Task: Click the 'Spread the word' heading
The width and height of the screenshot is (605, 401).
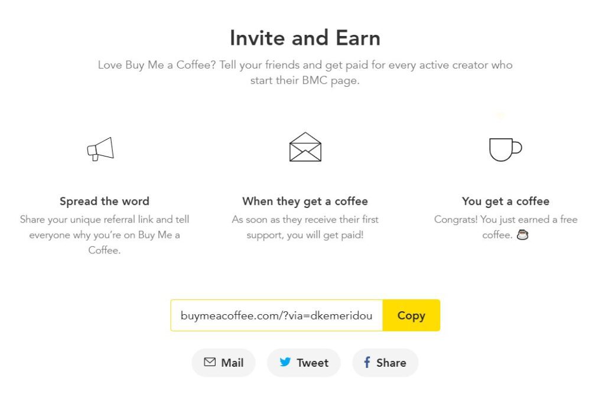Action: (x=105, y=201)
